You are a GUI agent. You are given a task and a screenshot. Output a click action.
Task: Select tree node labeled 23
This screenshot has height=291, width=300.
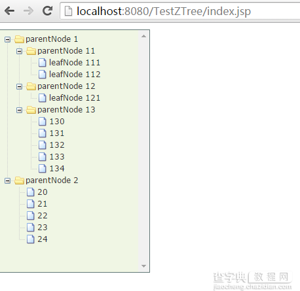[x=43, y=228]
